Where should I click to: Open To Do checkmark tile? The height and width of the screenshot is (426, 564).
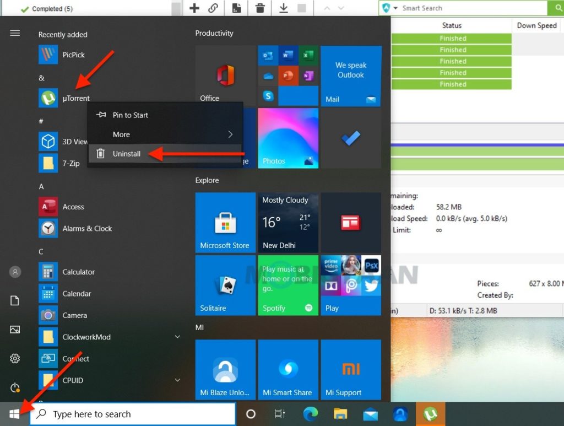click(351, 138)
